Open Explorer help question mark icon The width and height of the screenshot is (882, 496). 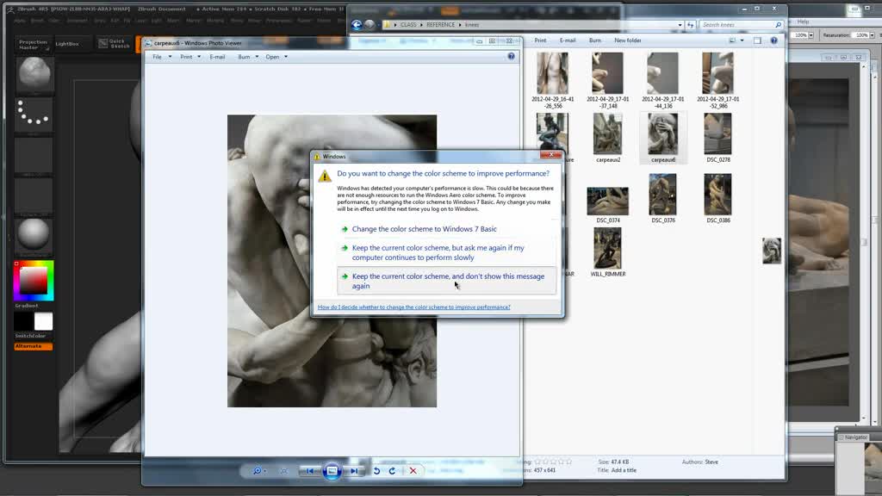point(774,40)
